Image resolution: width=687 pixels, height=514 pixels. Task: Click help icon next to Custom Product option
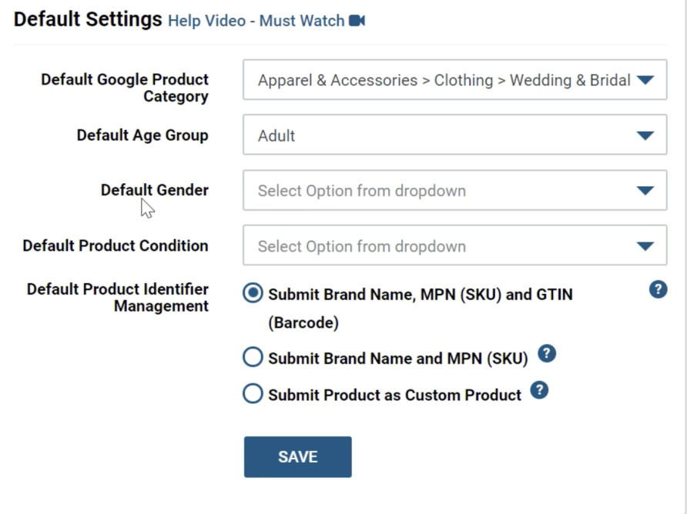click(x=540, y=391)
